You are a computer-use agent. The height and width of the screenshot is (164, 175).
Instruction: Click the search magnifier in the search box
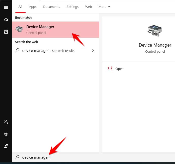pos(17,157)
